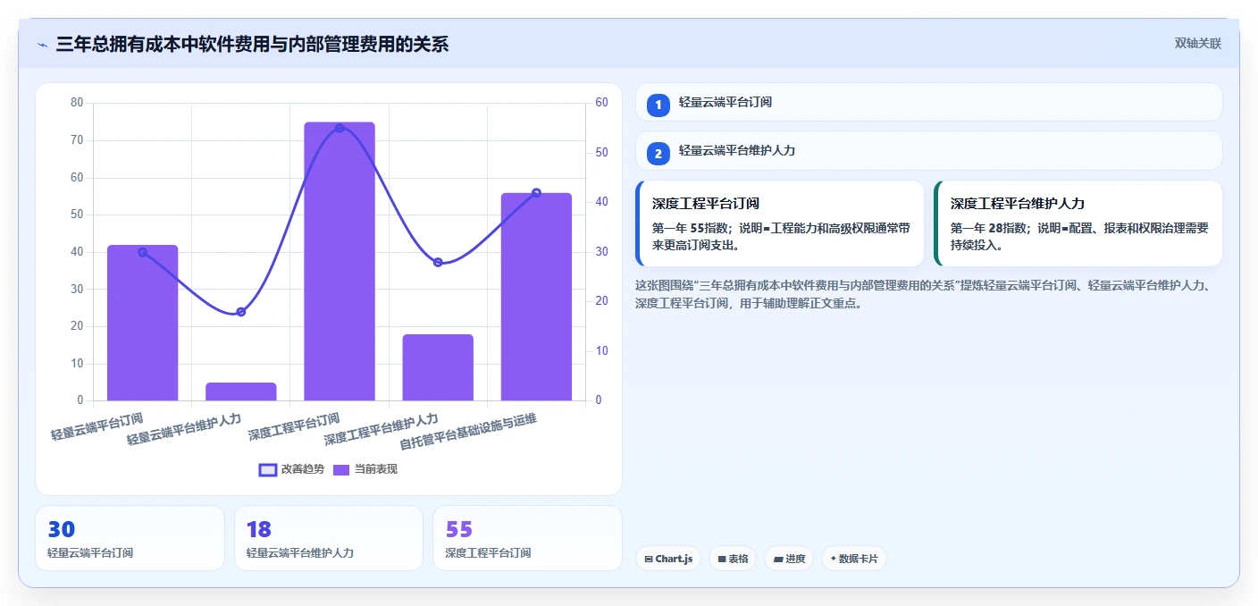Select numbered item 1 轻量云端平台订阅
This screenshot has height=606, width=1258.
pyautogui.click(x=928, y=102)
